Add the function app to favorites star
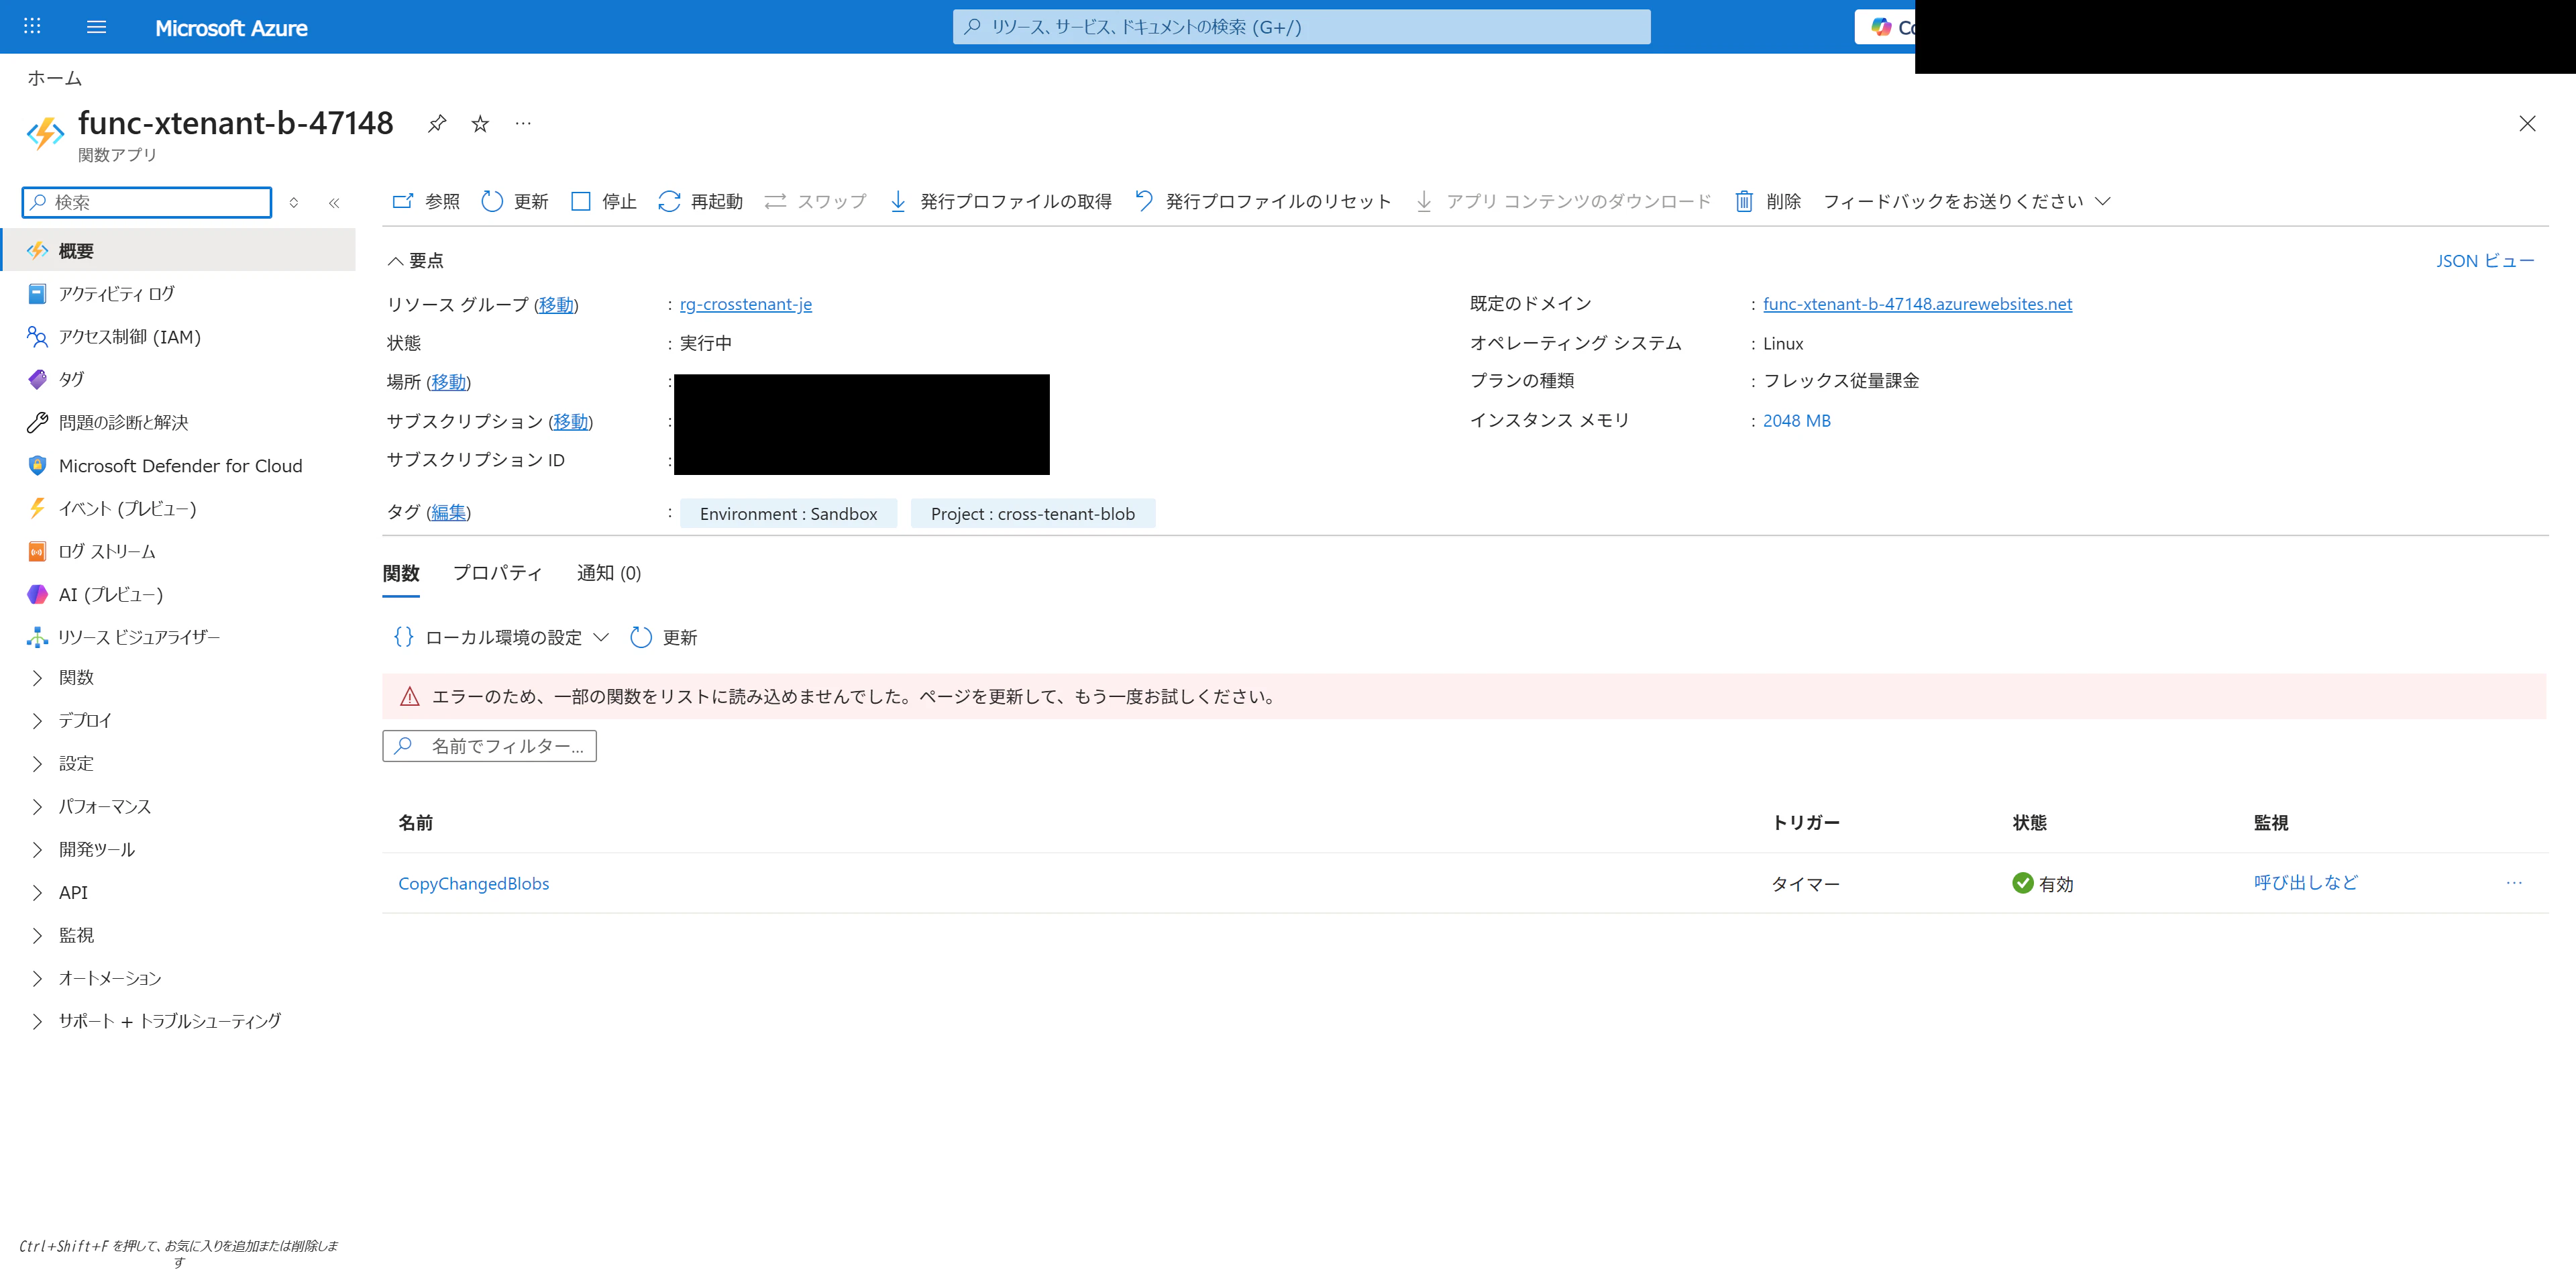The image size is (2576, 1276). (480, 124)
